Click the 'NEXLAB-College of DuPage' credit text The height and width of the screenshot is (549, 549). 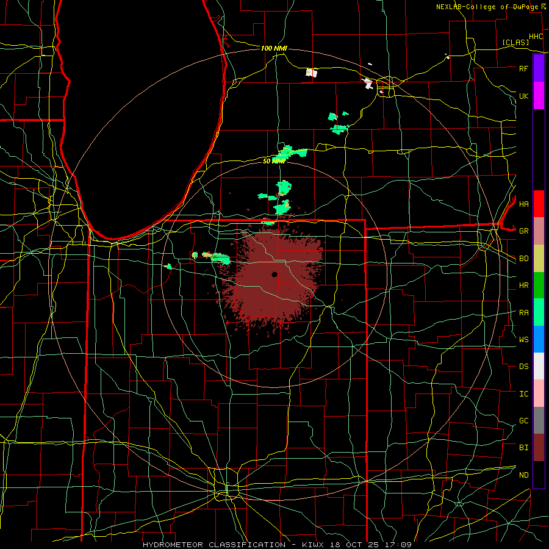tap(487, 7)
